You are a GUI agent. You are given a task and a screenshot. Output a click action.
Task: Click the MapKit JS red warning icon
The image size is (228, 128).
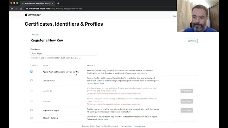point(88,94)
